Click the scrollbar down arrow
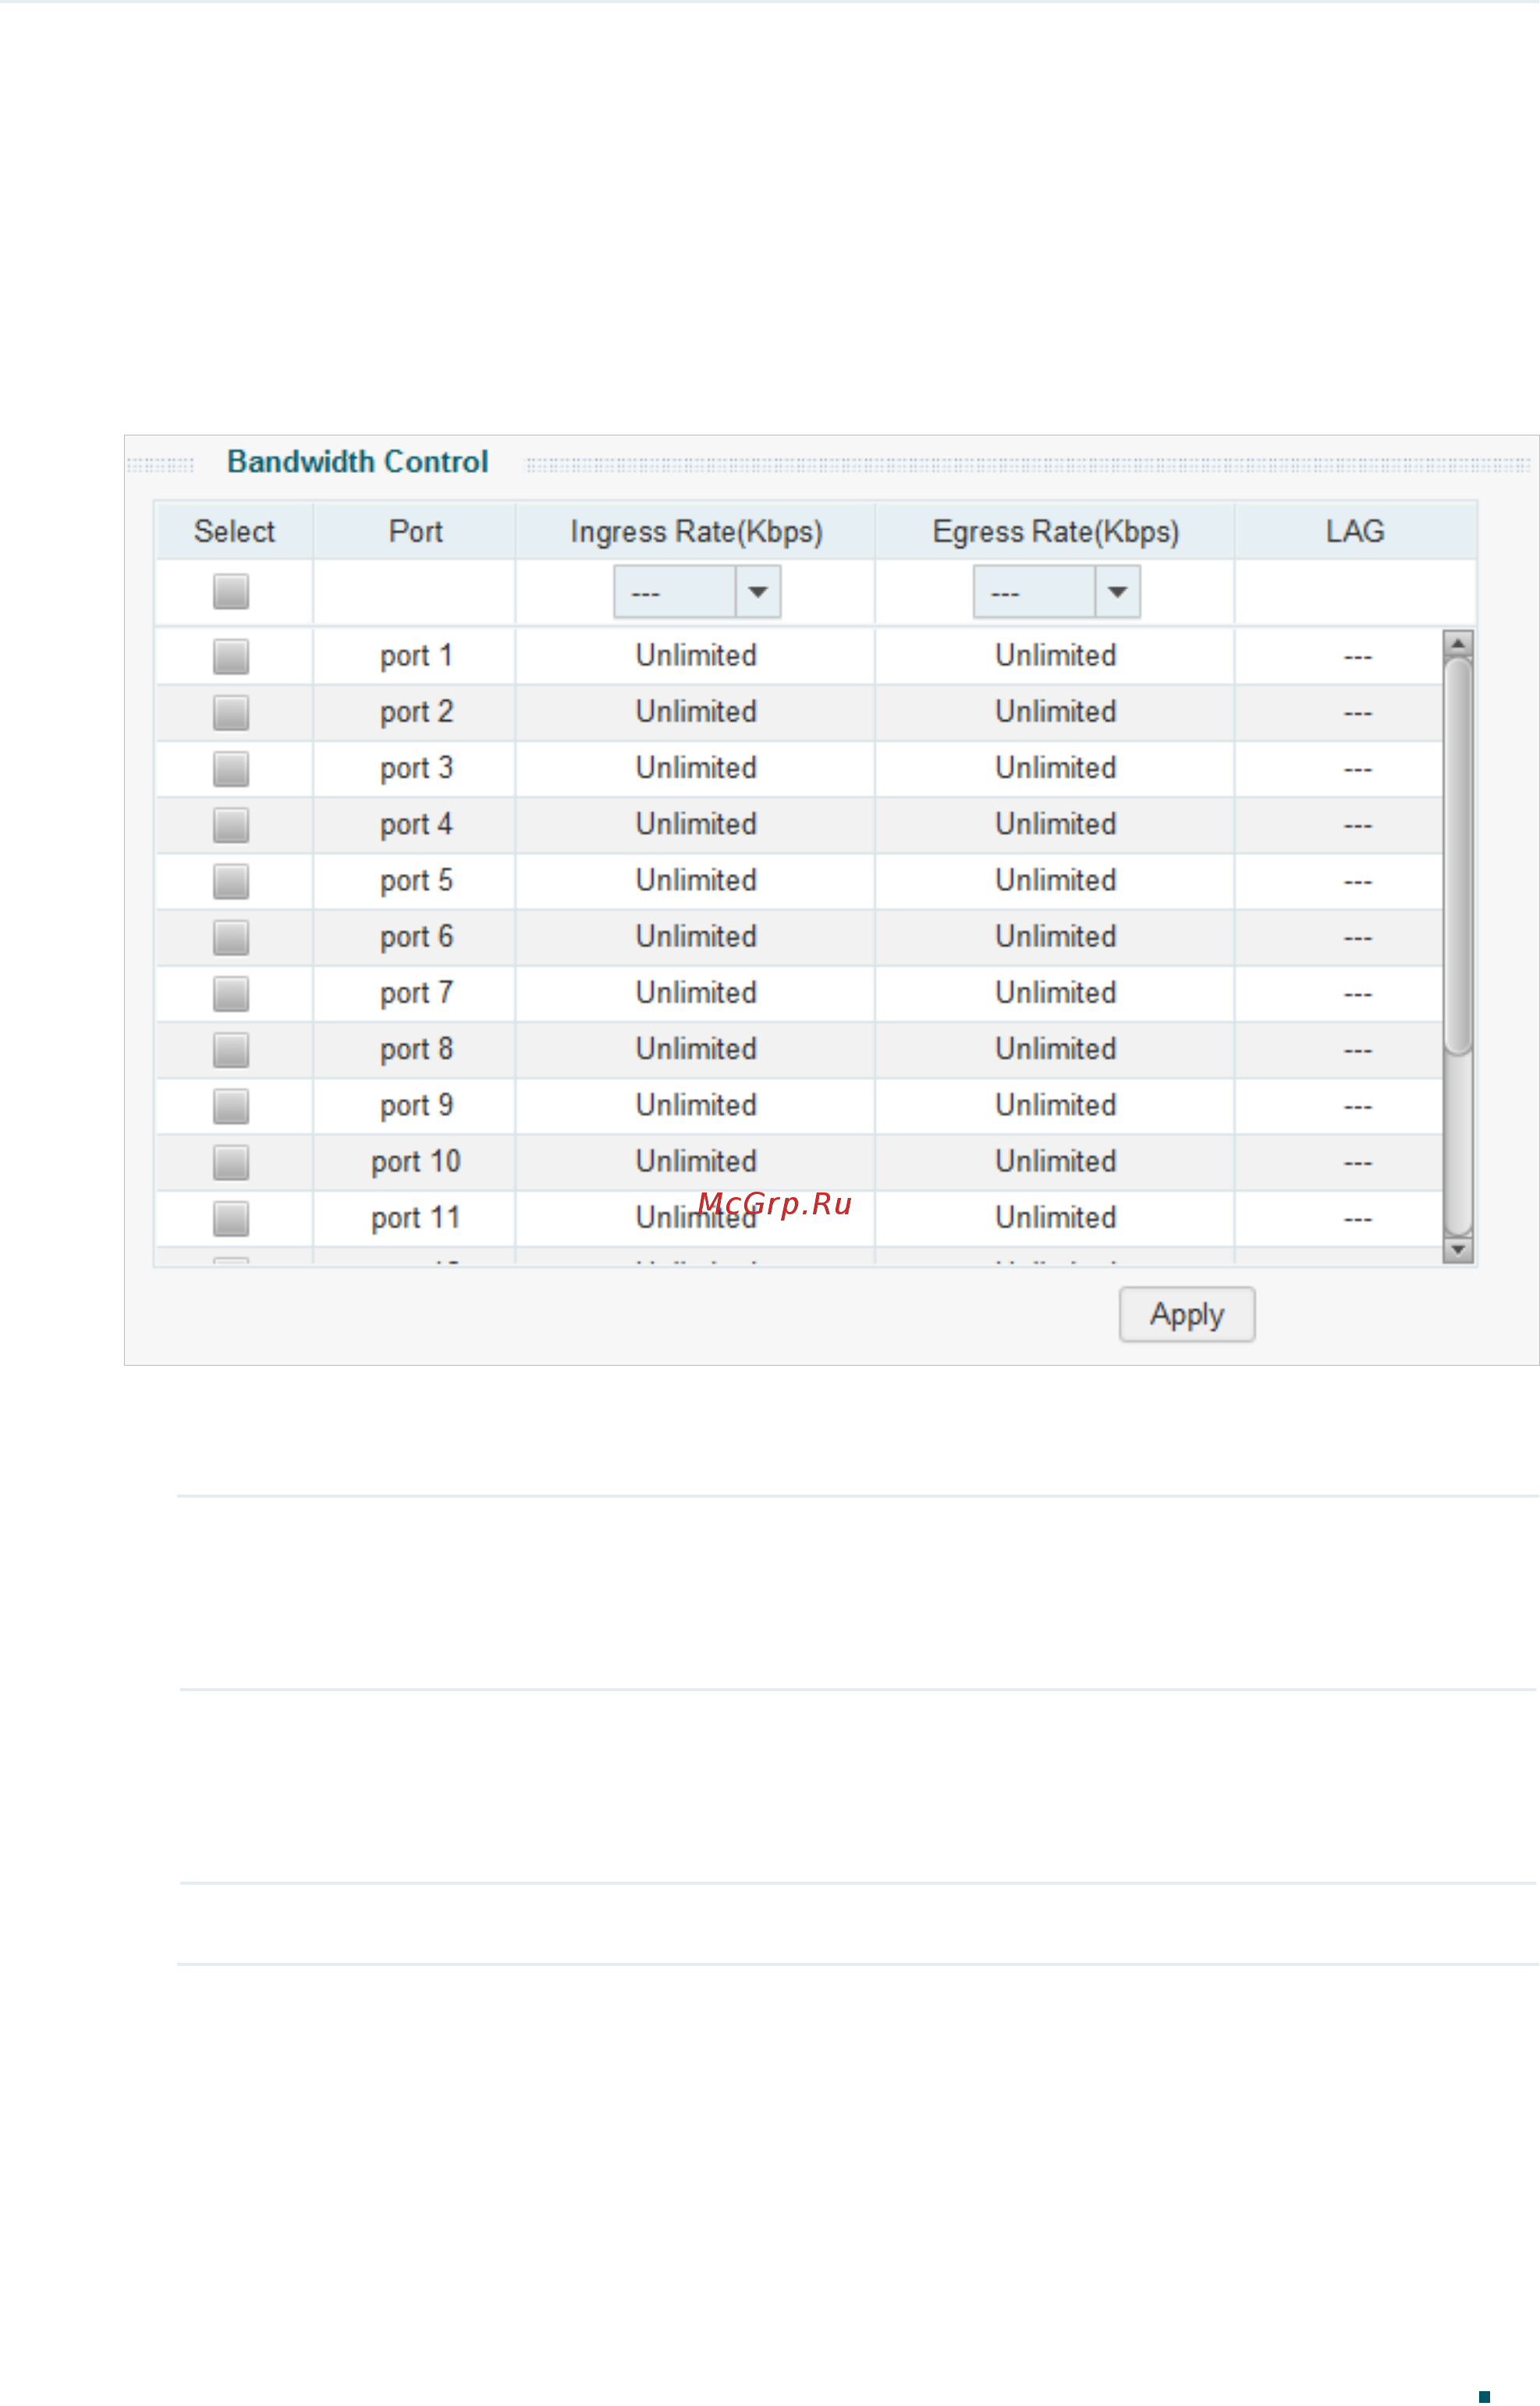Image resolution: width=1540 pixels, height=2406 pixels. click(x=1458, y=1249)
